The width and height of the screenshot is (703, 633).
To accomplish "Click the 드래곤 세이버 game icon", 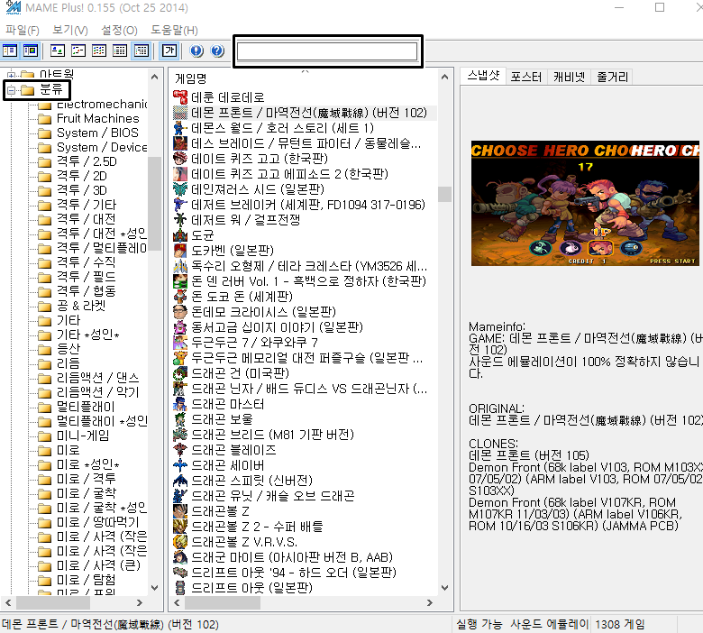I will click(180, 465).
